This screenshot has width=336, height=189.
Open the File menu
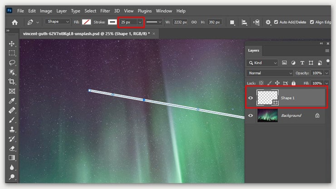pos(20,11)
